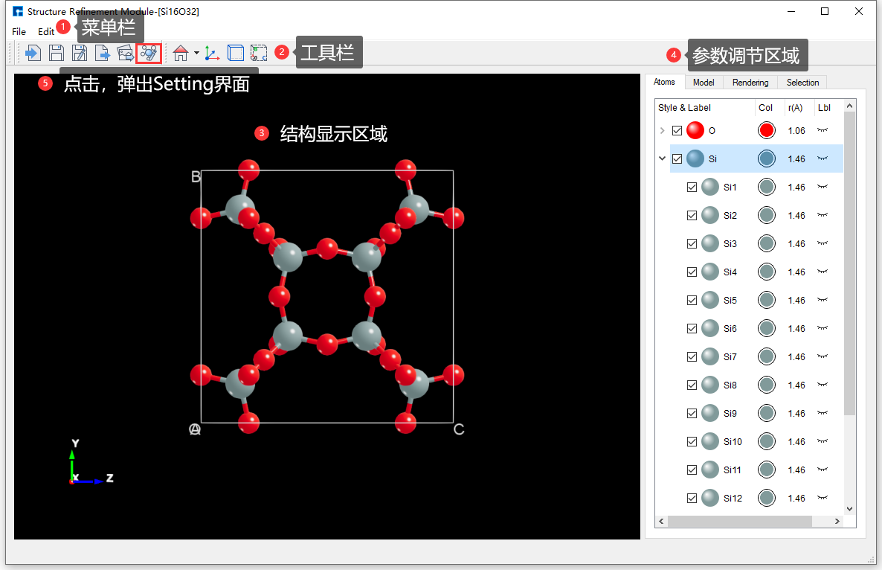Click the lattice selection toolbar icon
The image size is (882, 570).
point(259,53)
